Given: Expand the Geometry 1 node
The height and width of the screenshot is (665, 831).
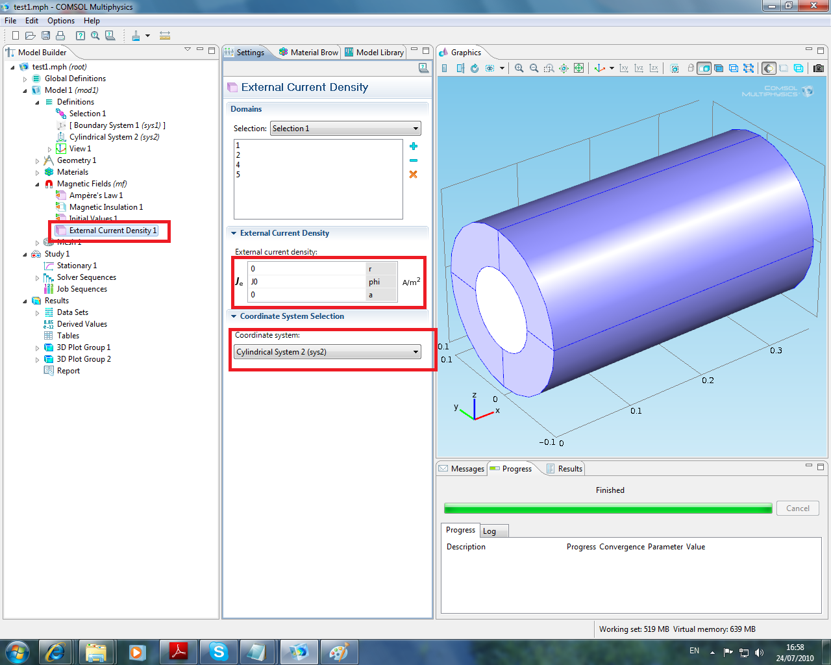Looking at the screenshot, I should click(x=38, y=161).
